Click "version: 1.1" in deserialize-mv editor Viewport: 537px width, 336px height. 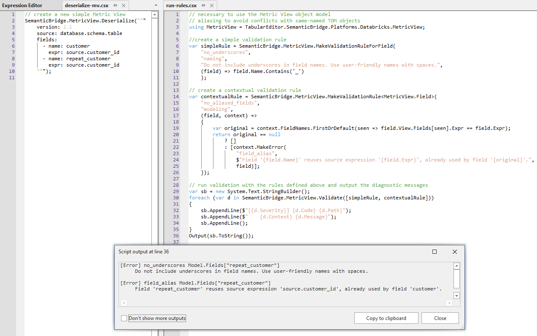pos(54,27)
